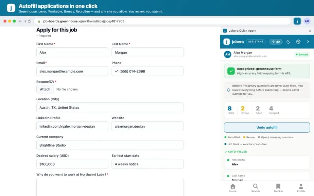
Task: Click the 2 open counter
Action: [259, 110]
